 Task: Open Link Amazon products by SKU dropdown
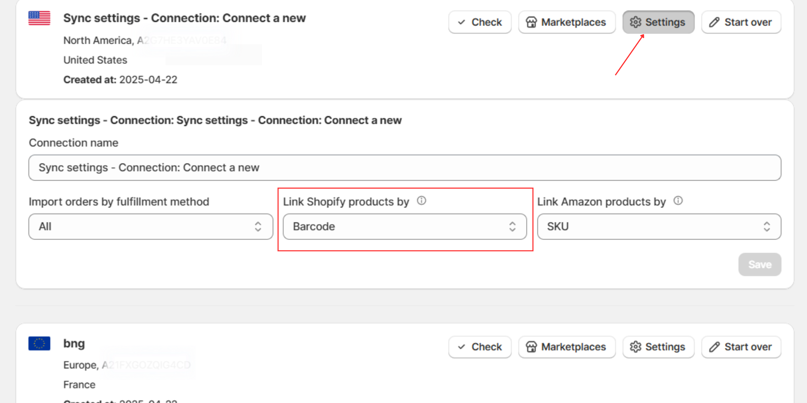(x=659, y=226)
